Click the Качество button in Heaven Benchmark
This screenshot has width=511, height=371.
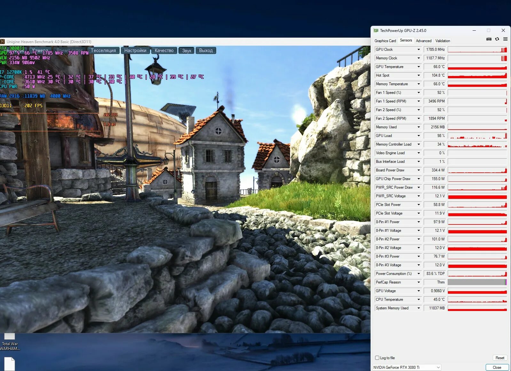pyautogui.click(x=164, y=50)
